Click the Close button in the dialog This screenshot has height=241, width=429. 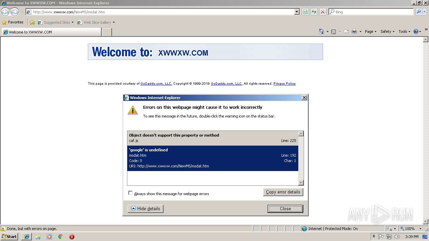285,209
